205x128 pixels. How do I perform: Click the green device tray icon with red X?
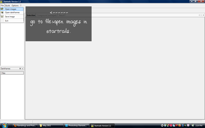(x=168, y=125)
